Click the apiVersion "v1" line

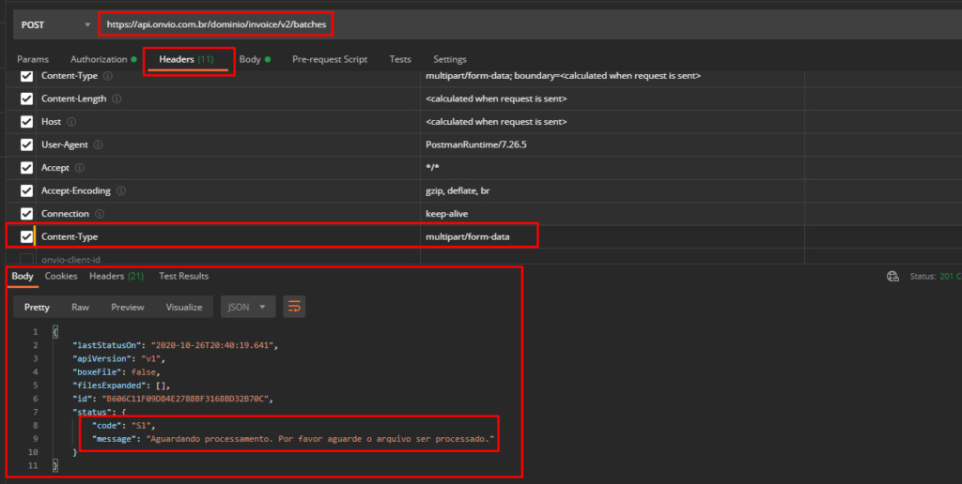118,359
